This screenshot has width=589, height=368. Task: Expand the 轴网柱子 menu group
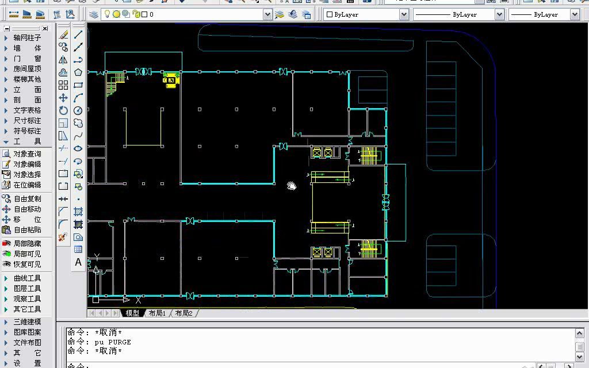[23, 37]
